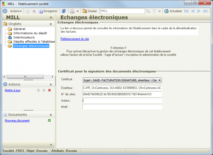Click the green plus icon next to Nouveau document

pyautogui.click(x=49, y=120)
